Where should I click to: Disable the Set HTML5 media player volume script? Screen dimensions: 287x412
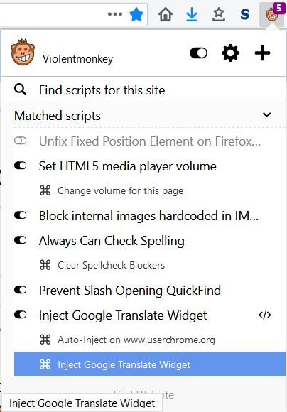pos(20,166)
